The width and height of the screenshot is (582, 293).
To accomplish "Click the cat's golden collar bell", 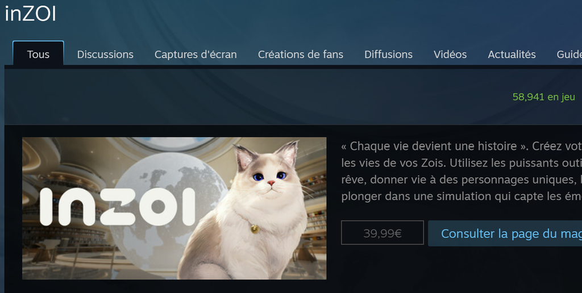I will point(254,229).
